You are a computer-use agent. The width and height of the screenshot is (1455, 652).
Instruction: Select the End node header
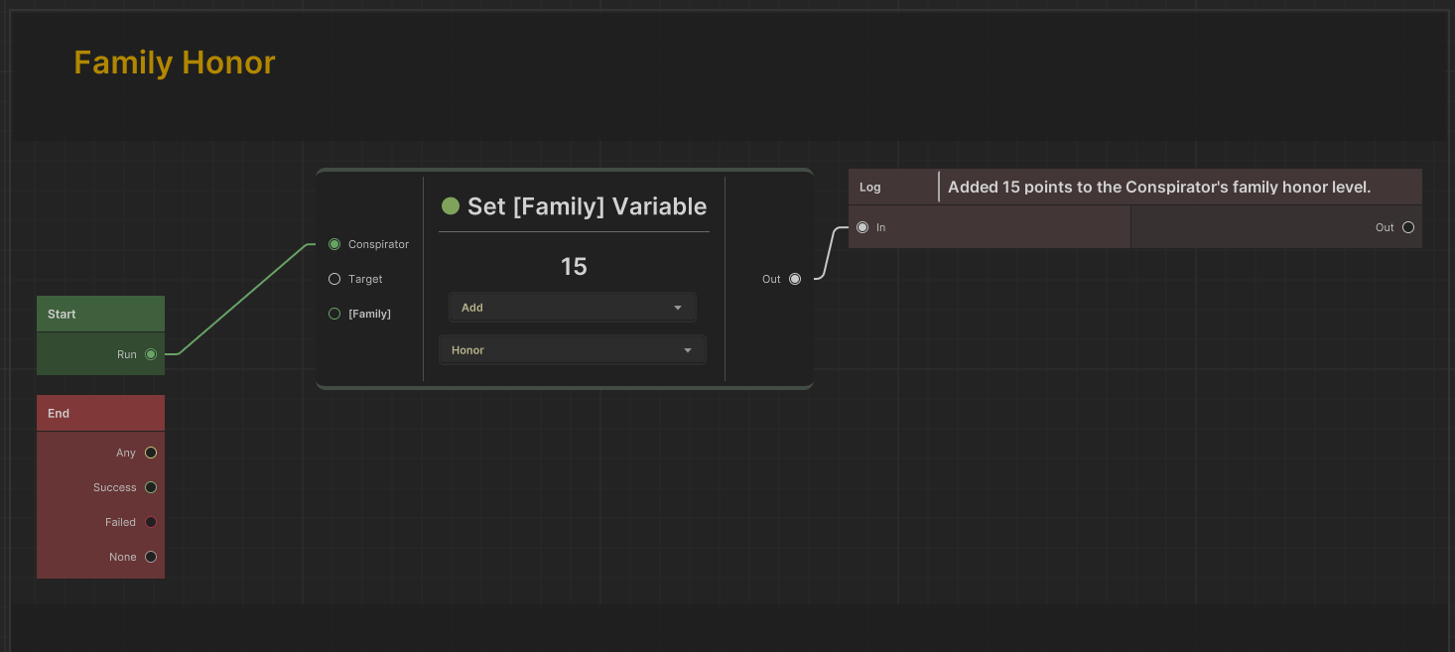[100, 413]
